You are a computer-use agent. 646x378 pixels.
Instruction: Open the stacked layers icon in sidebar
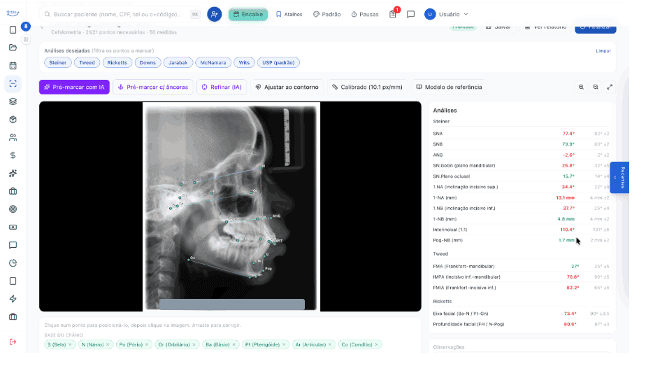pos(13,101)
